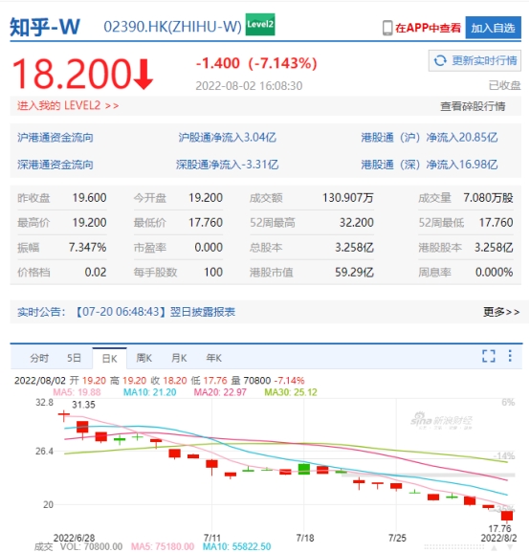This screenshot has width=530, height=553.
Task: Switch to the 年K chart tab
Action: (x=214, y=359)
